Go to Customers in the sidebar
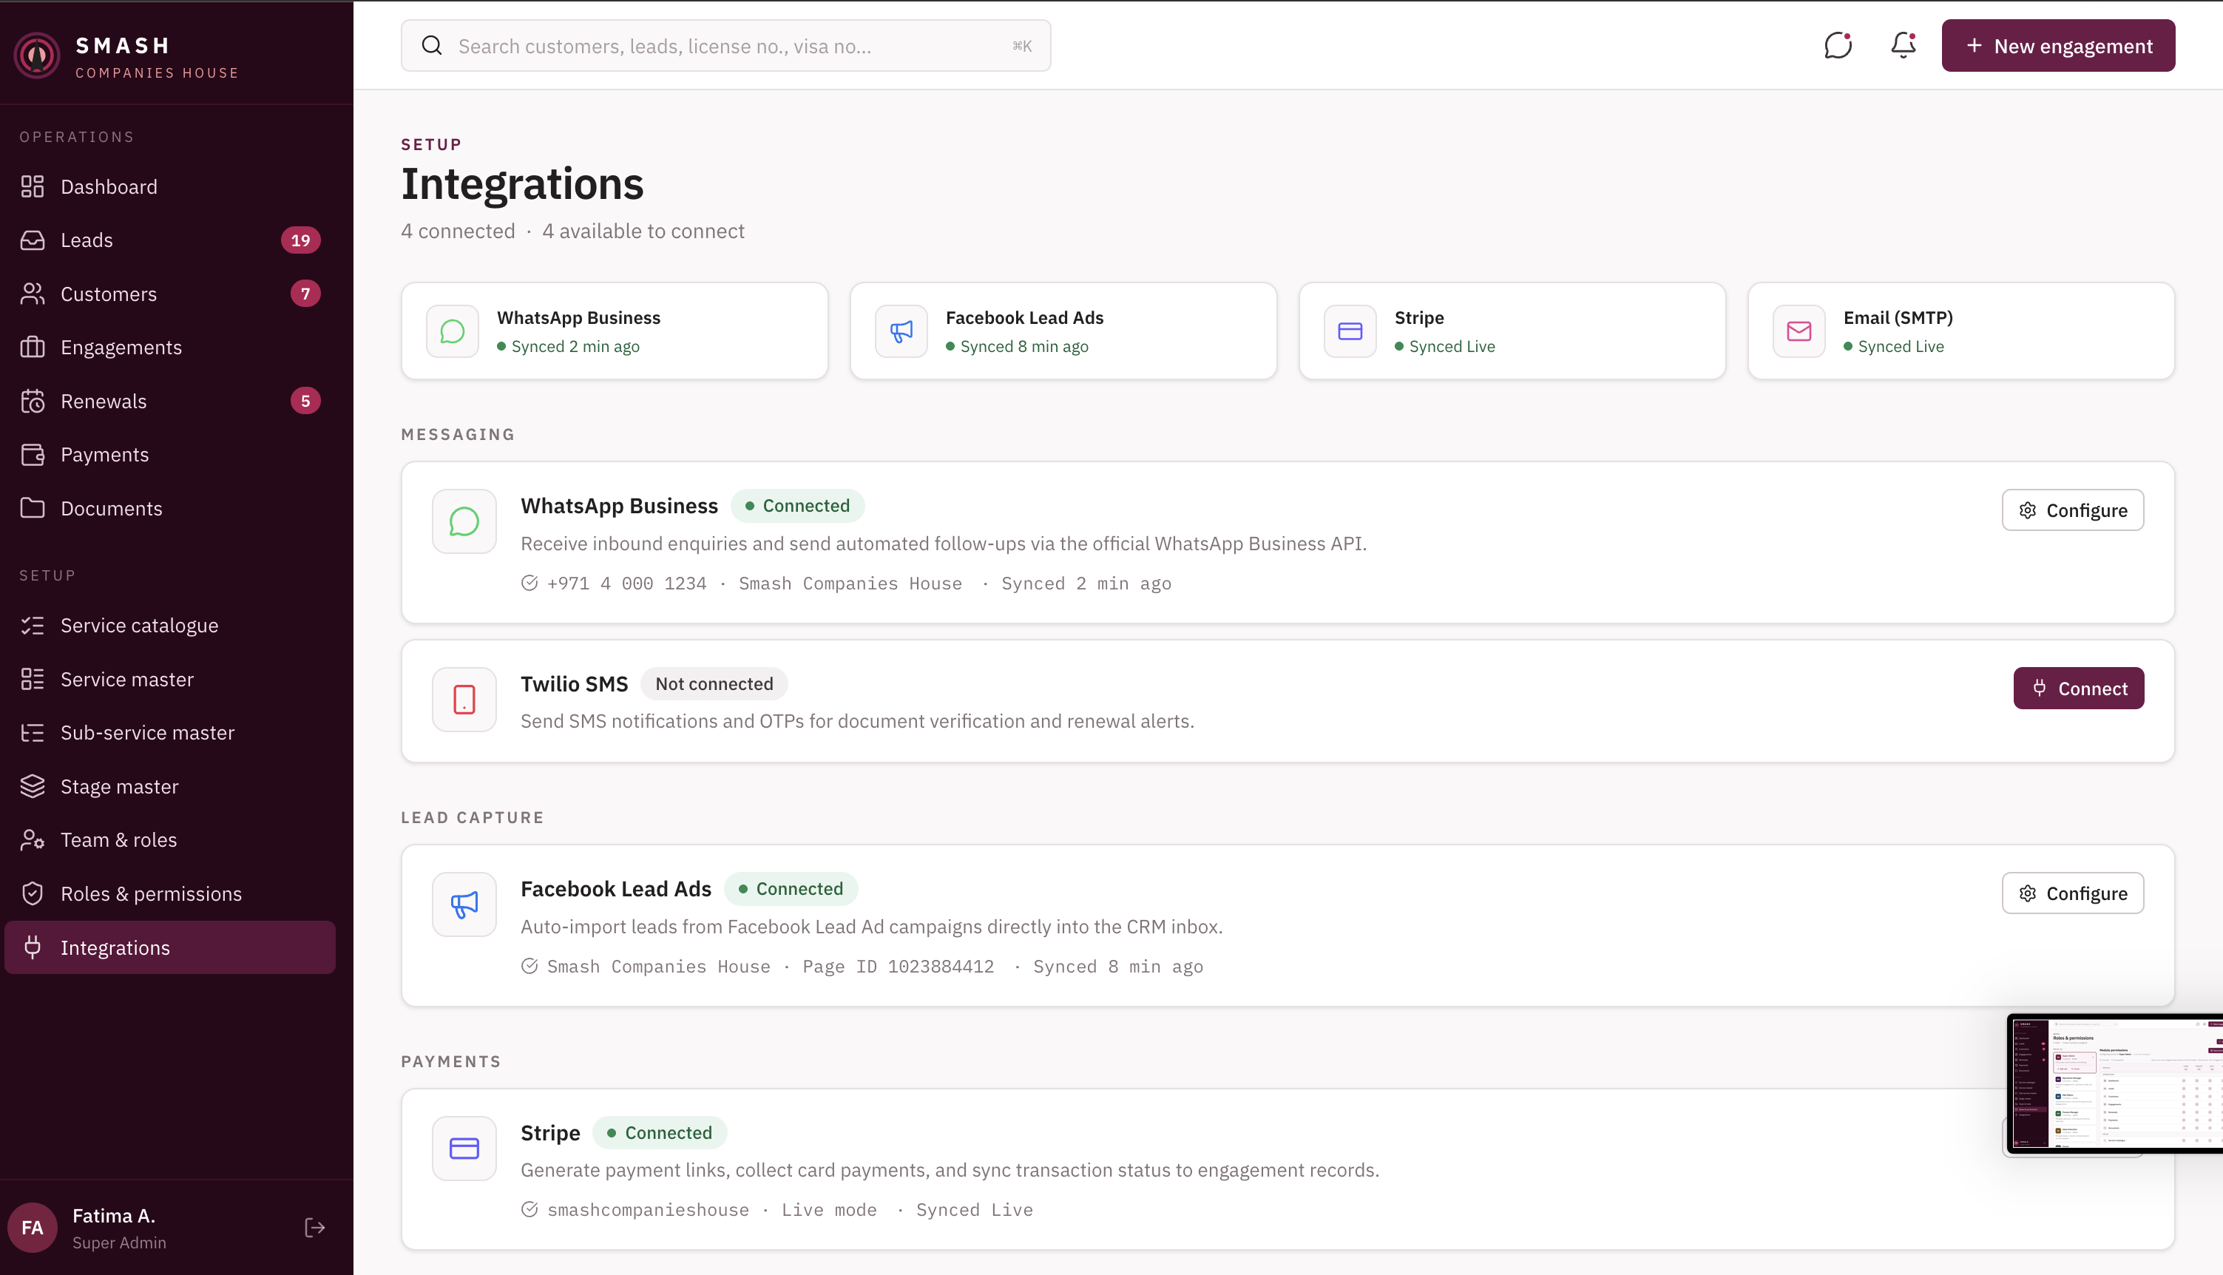The height and width of the screenshot is (1275, 2223). pos(170,294)
